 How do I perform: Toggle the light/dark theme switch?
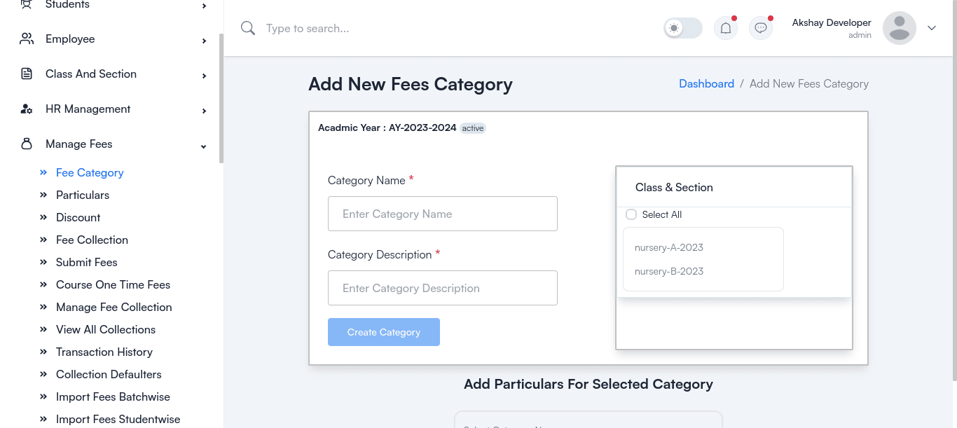683,28
